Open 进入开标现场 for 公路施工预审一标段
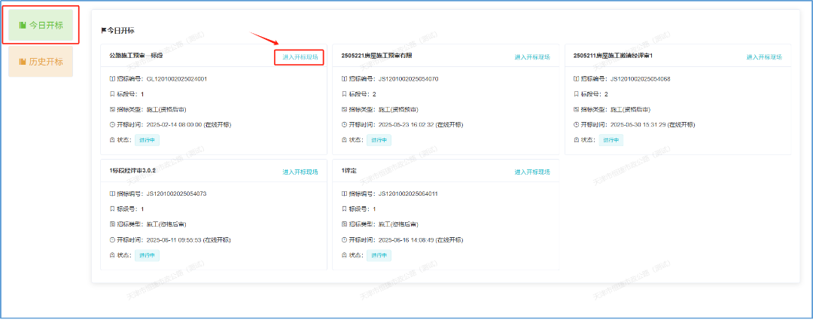This screenshot has width=813, height=320. click(x=300, y=57)
